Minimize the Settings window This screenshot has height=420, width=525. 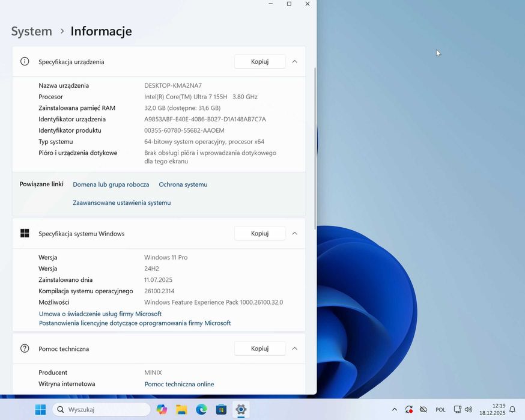[271, 4]
